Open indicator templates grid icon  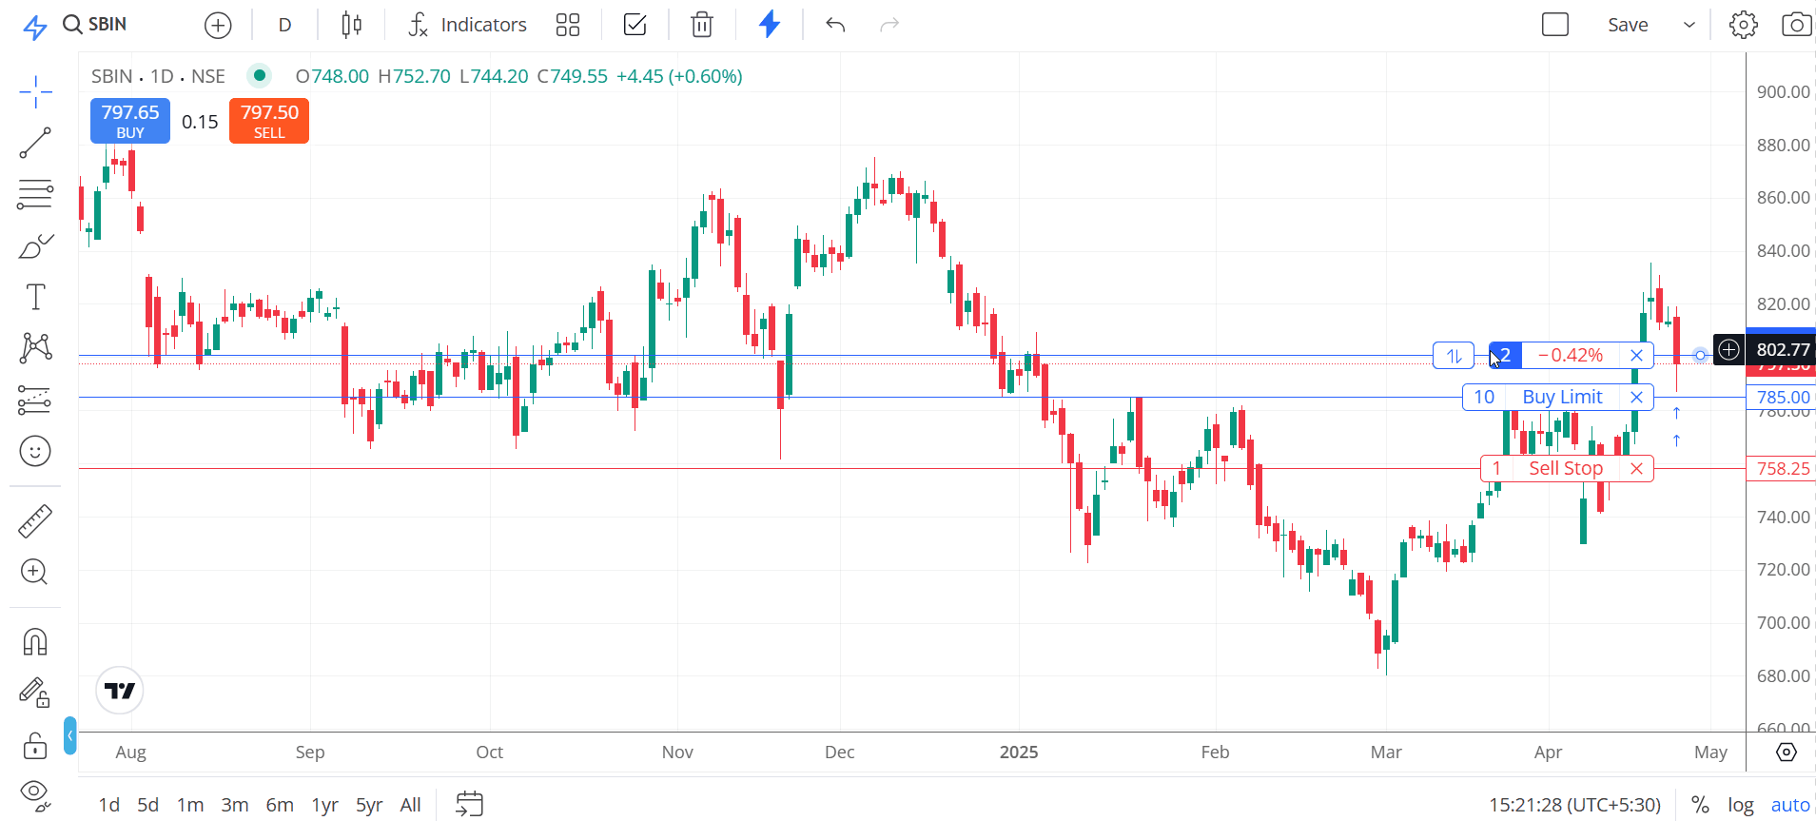click(x=568, y=26)
